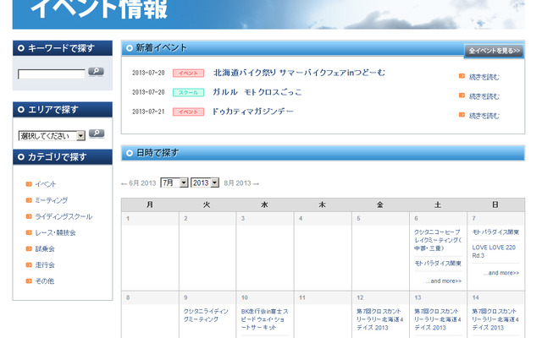Click orange bullet icon next to ミーティング
Image resolution: width=542 pixels, height=338 pixels.
[29, 200]
